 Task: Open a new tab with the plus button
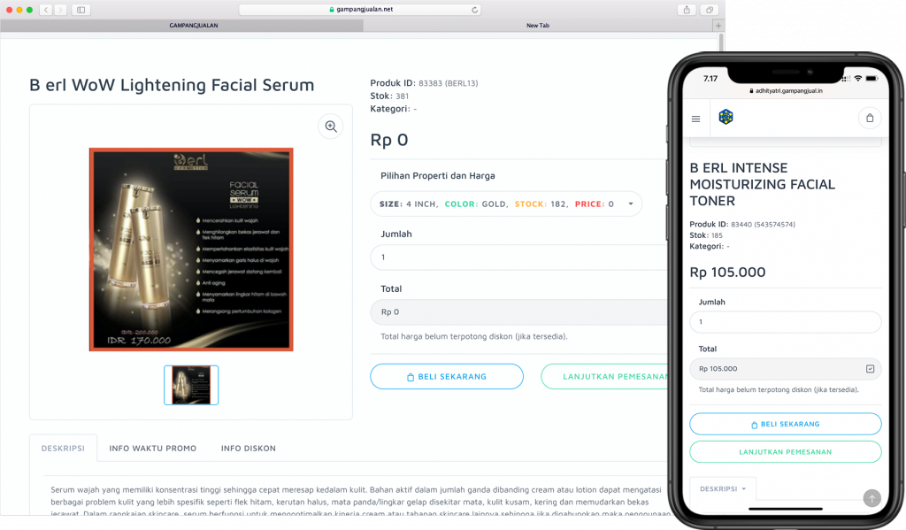[x=718, y=26]
